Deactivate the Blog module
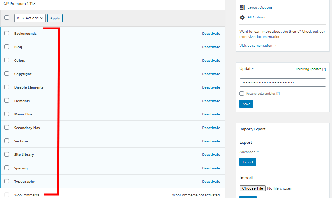This screenshot has width=332, height=198. tap(211, 47)
